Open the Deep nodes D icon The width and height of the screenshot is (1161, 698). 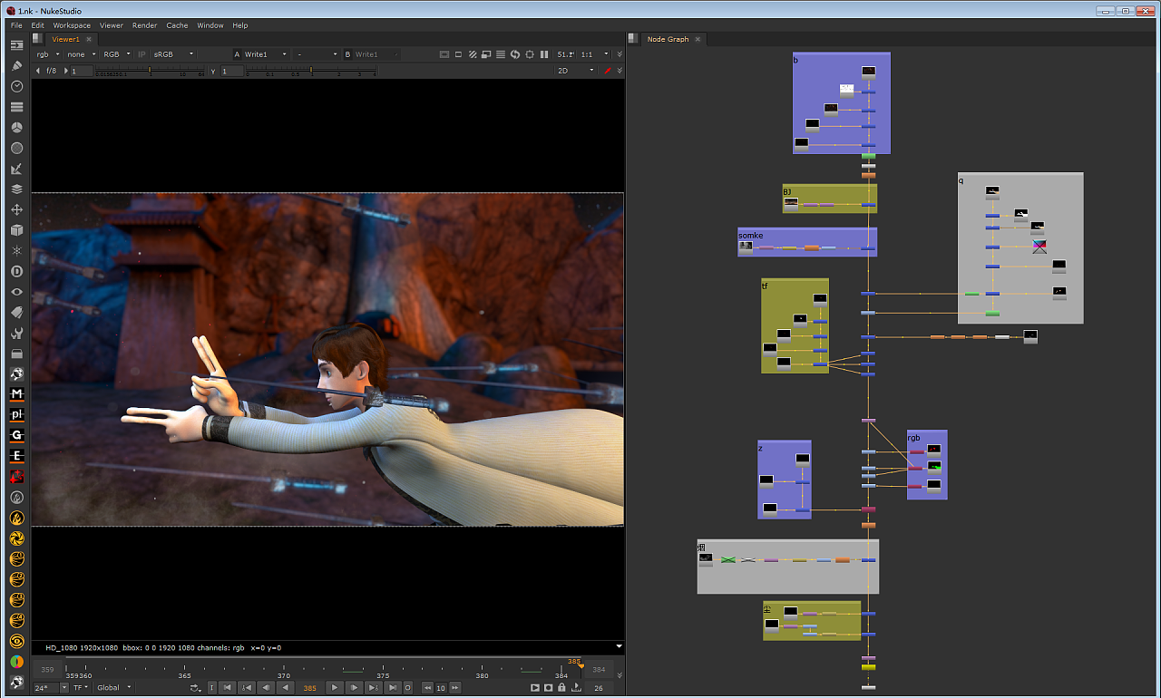pos(16,271)
